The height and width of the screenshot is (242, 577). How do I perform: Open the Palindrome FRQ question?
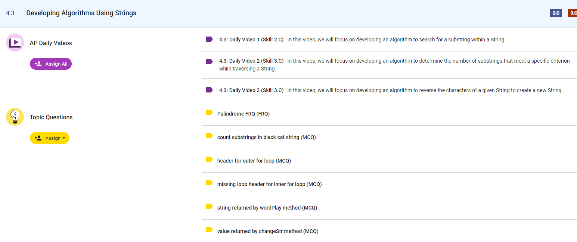coord(243,114)
